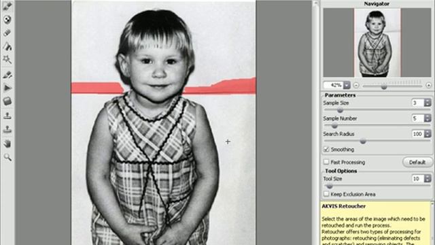The width and height of the screenshot is (435, 245).
Task: Click the 'Search Radius' label
Action: [x=338, y=134]
